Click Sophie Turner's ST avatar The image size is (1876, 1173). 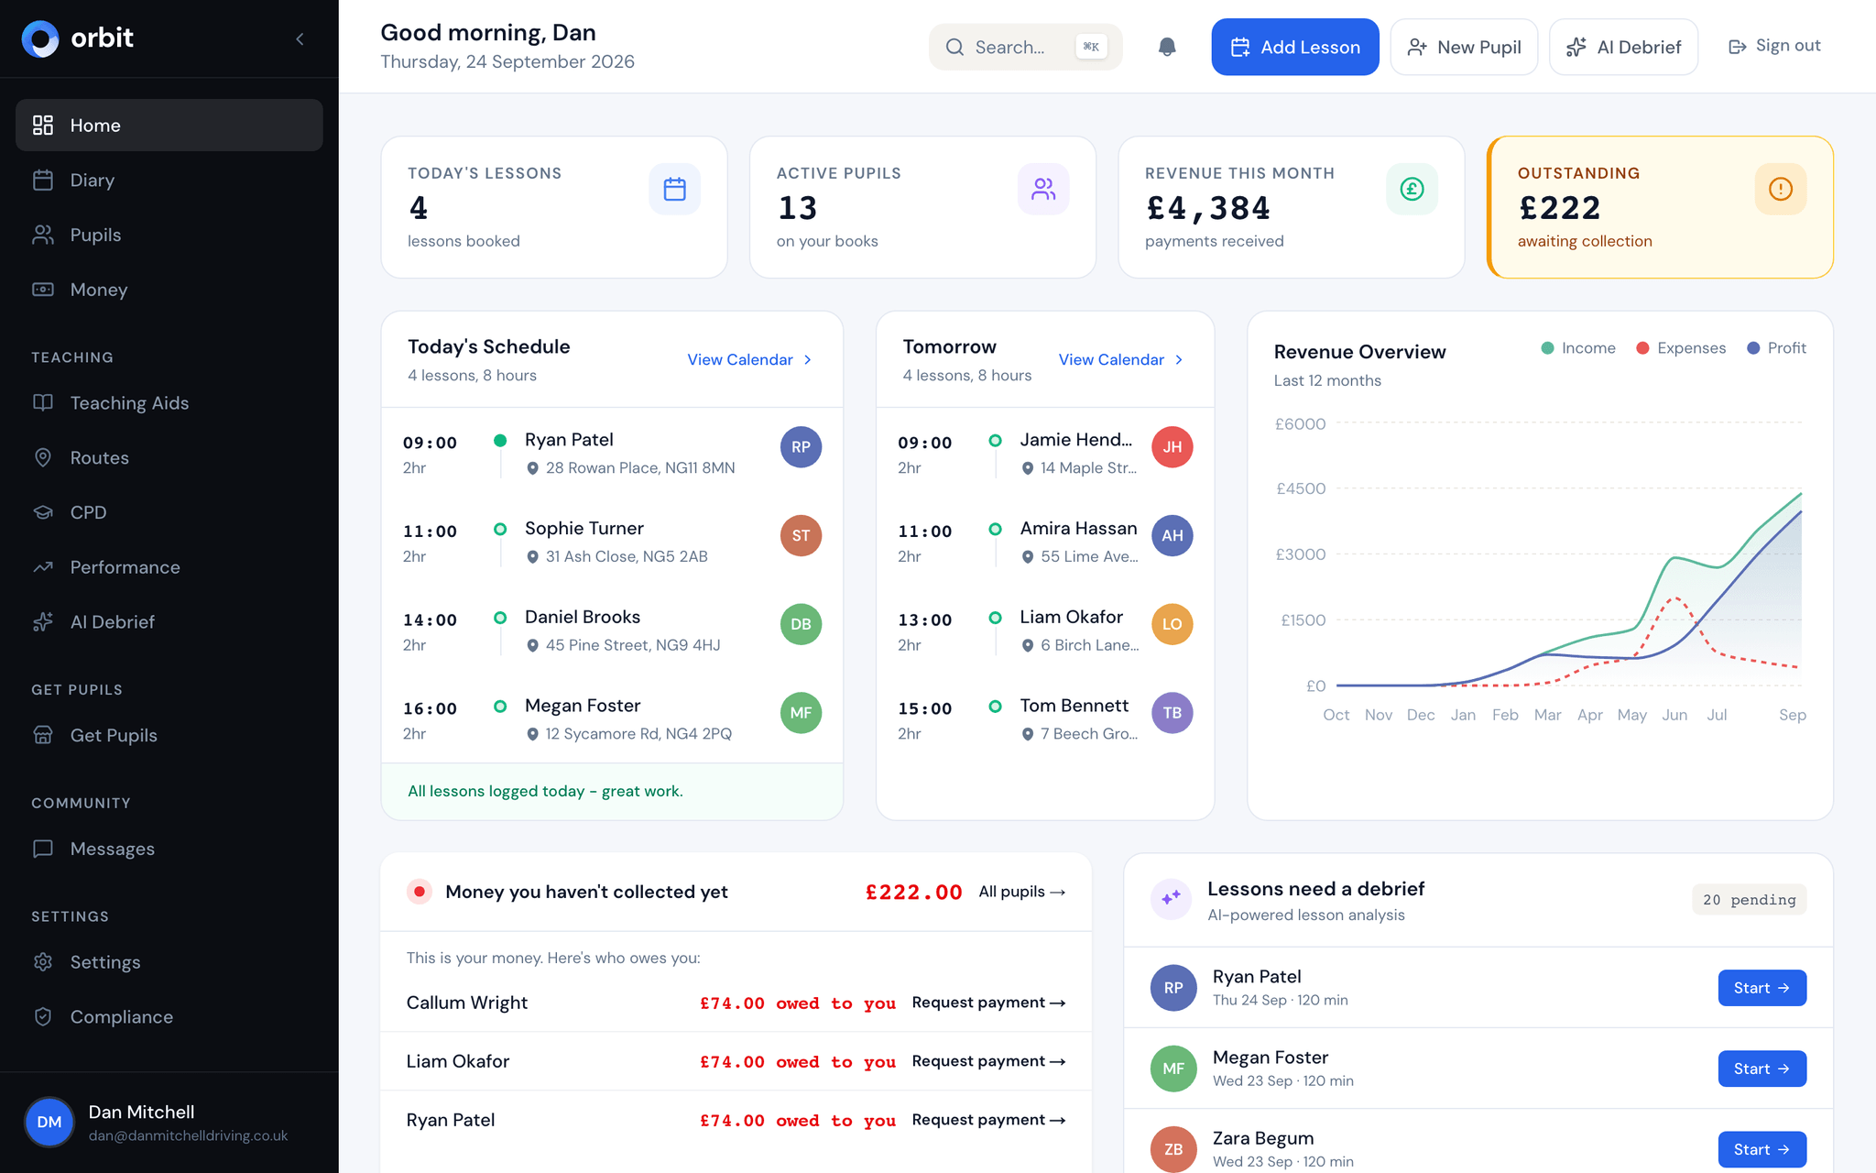pyautogui.click(x=801, y=536)
